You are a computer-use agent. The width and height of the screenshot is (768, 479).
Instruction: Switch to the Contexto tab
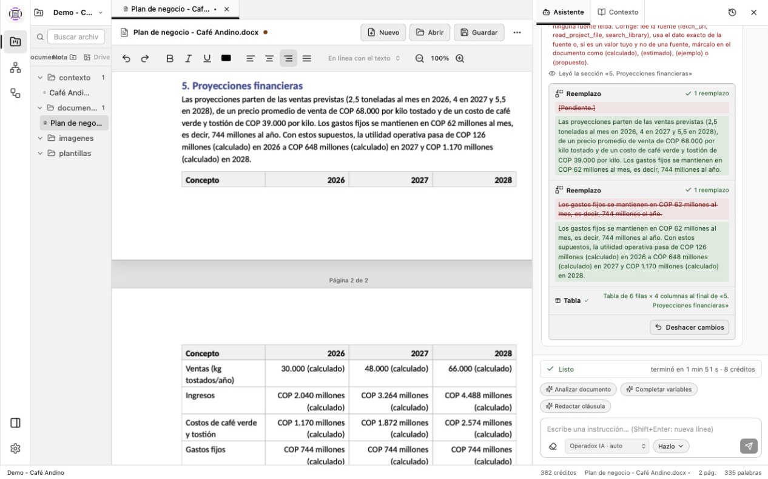[x=618, y=12]
